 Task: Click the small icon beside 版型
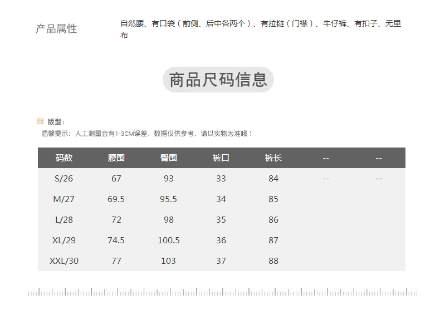40,121
